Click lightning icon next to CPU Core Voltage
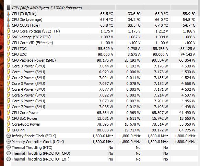Viewport: 200px width, 166px height. [9, 31]
